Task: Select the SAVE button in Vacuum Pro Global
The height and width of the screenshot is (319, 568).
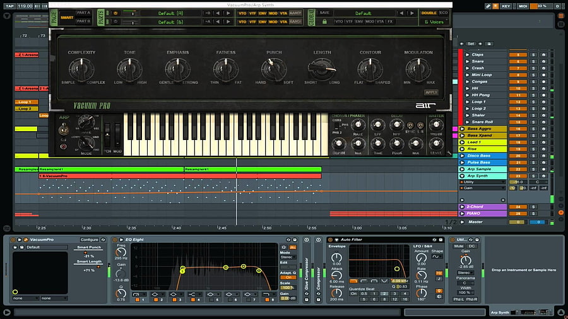Action: pos(324,13)
